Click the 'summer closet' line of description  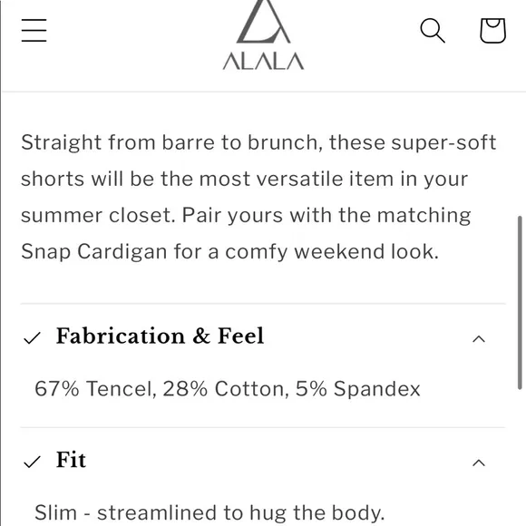(x=246, y=215)
